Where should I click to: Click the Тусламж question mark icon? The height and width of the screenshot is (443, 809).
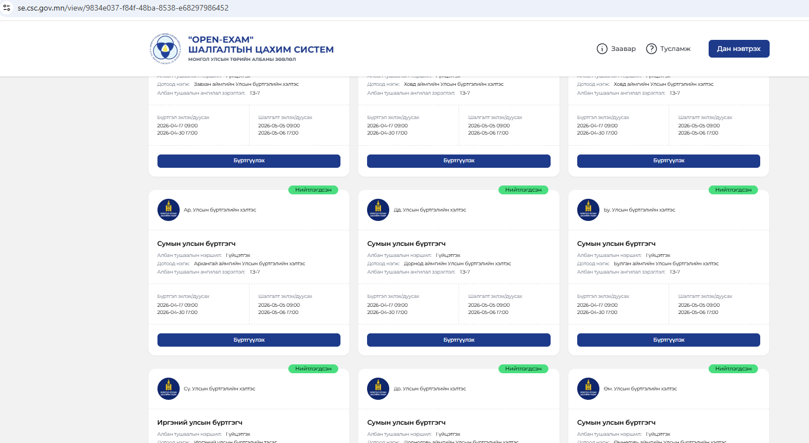click(x=652, y=49)
